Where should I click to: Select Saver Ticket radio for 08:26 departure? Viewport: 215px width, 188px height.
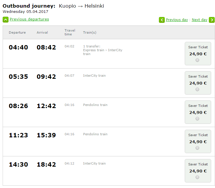[197, 119]
